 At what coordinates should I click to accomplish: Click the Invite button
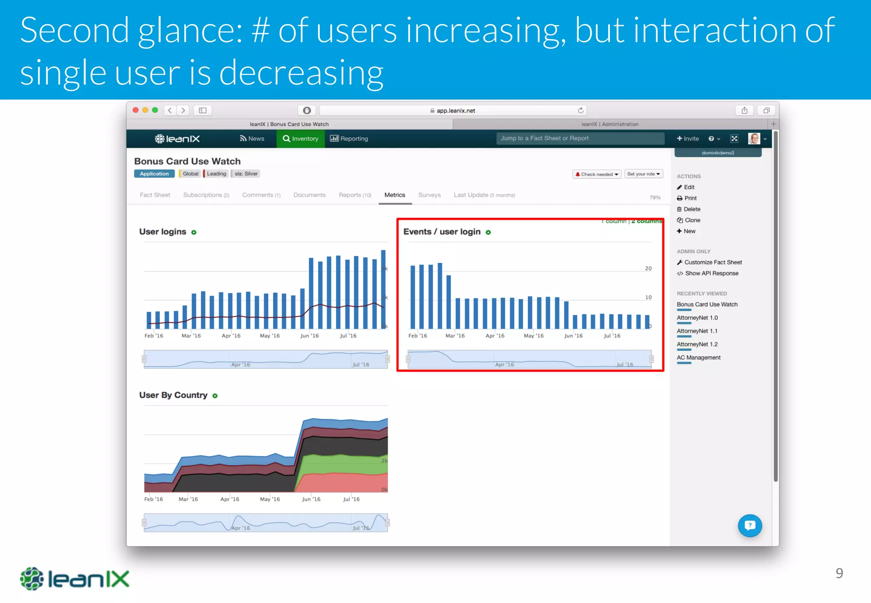(x=688, y=139)
